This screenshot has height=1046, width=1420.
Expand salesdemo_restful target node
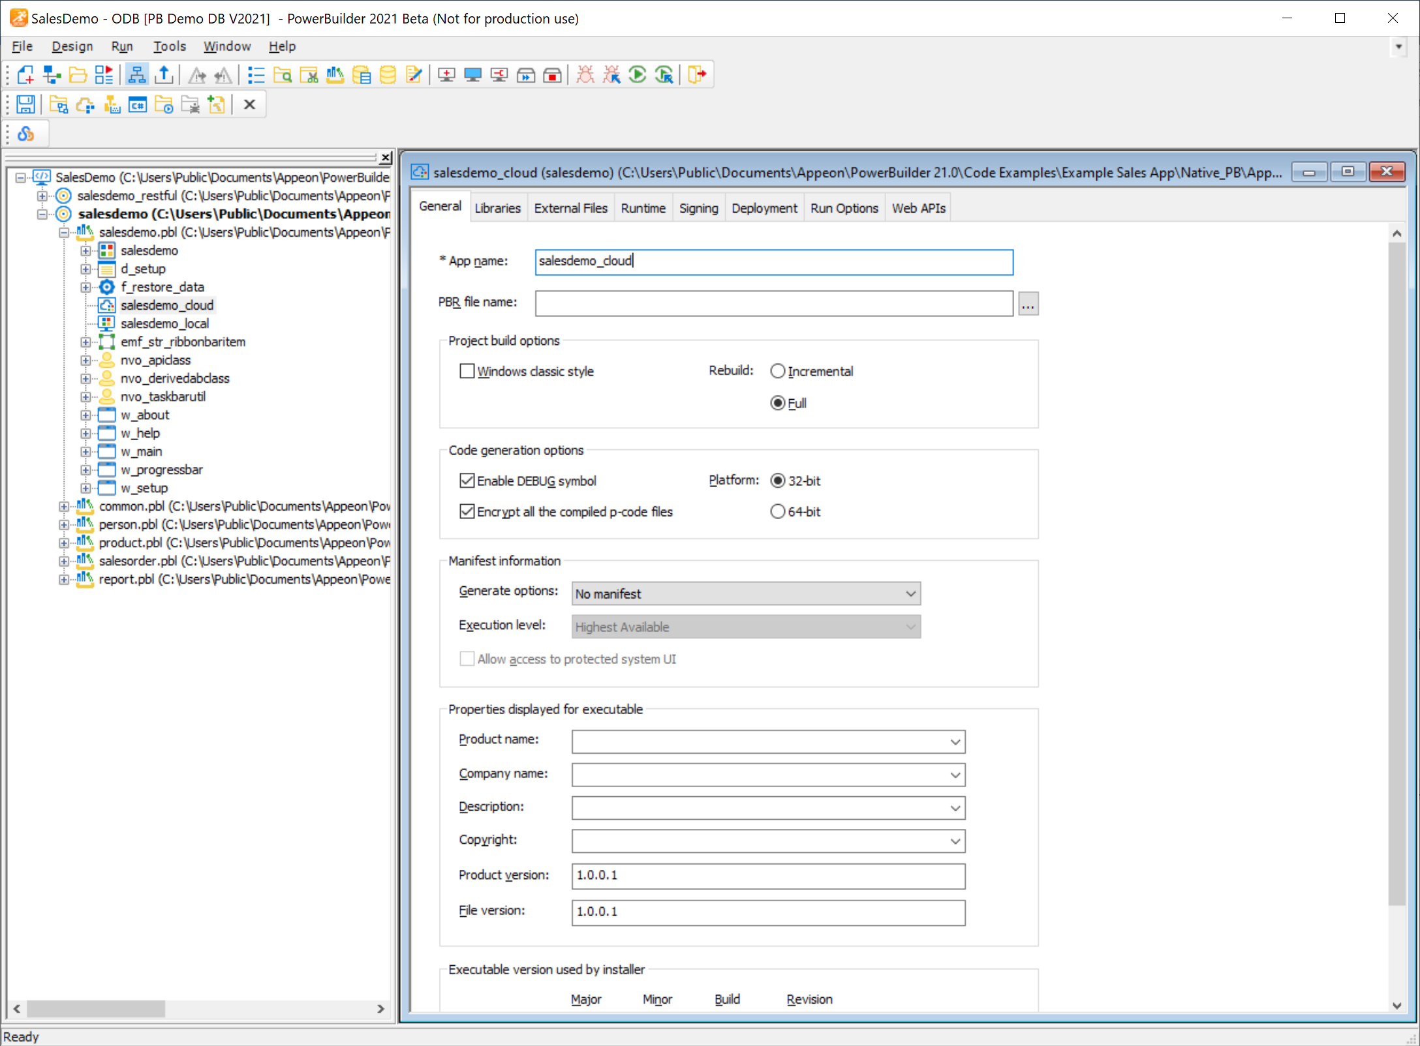(42, 196)
